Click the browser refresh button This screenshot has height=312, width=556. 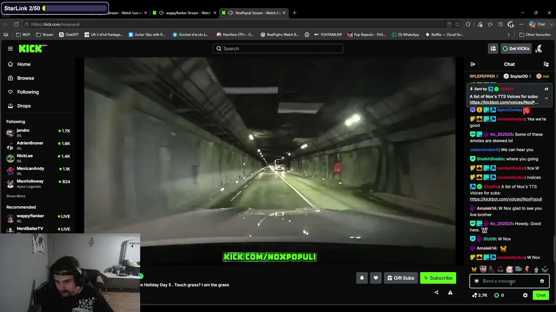(x=16, y=24)
